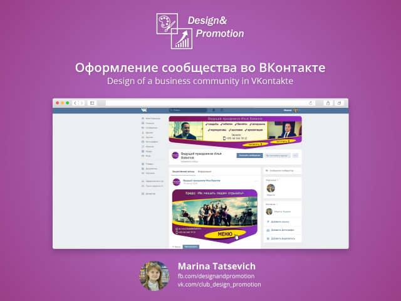Click the last sidebar item below group shortcuts

[148, 194]
